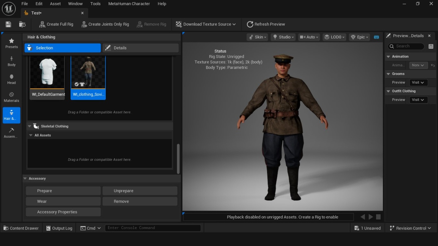Open the Auto camera dropdown

pos(309,37)
